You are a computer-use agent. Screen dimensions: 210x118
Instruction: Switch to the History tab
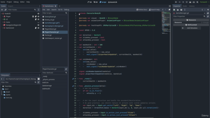pos(192,6)
